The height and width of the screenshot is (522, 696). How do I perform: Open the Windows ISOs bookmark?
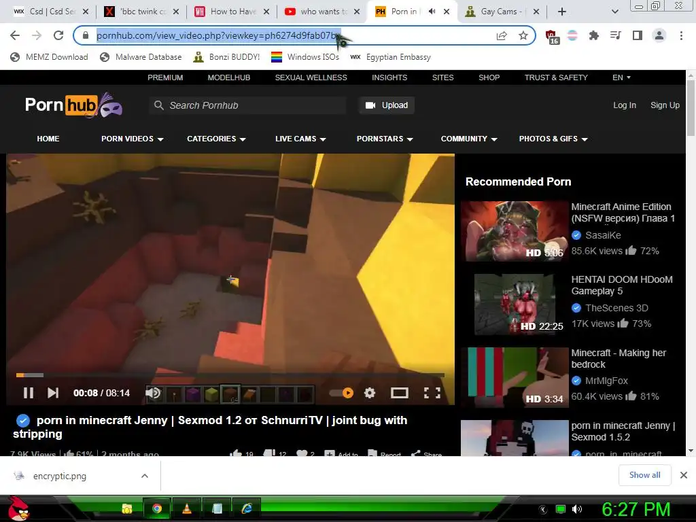[x=305, y=57]
